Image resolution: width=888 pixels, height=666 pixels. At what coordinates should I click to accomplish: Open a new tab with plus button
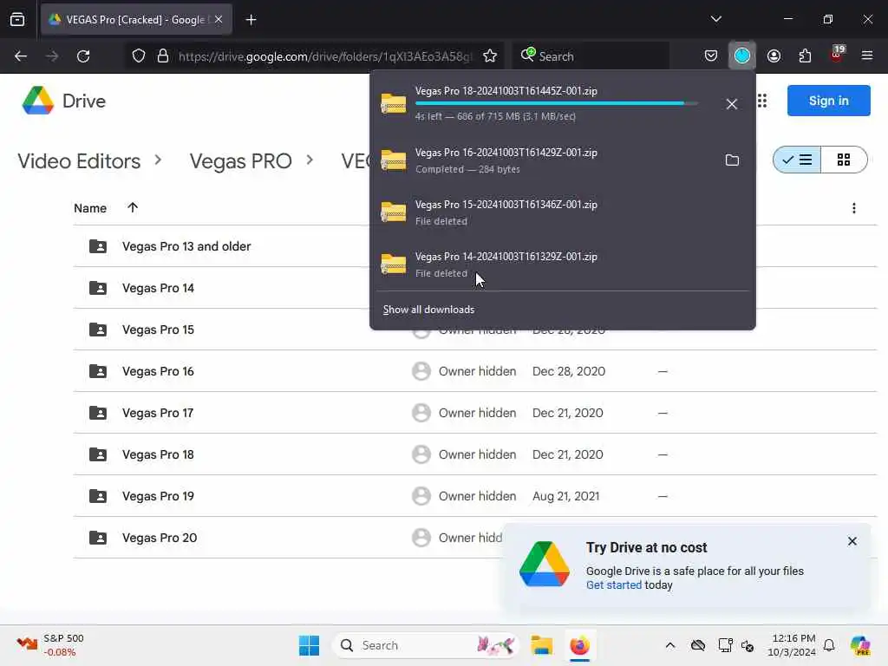(251, 20)
